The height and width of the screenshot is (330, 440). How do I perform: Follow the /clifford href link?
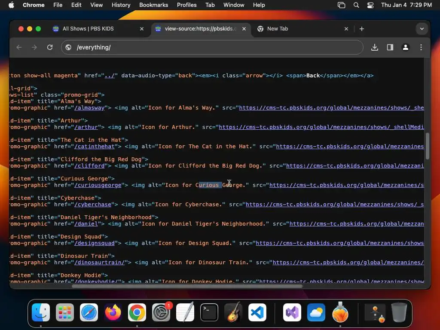89,166
